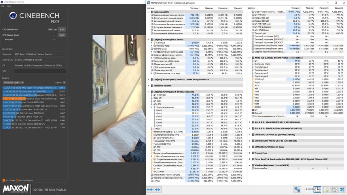The width and height of the screenshot is (347, 195).
Task: Select the Thermal Limit row
Action: [298, 33]
